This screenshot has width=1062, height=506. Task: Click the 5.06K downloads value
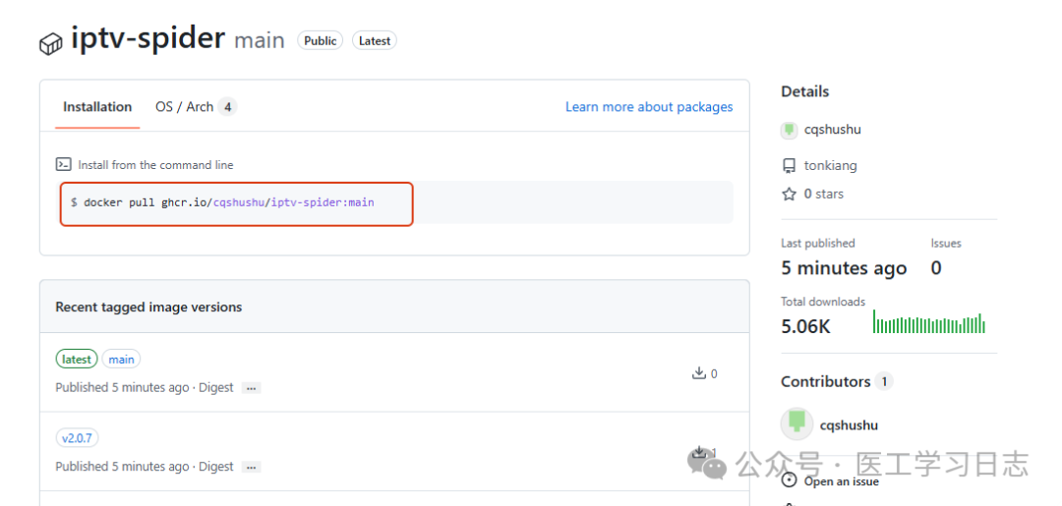(x=805, y=326)
